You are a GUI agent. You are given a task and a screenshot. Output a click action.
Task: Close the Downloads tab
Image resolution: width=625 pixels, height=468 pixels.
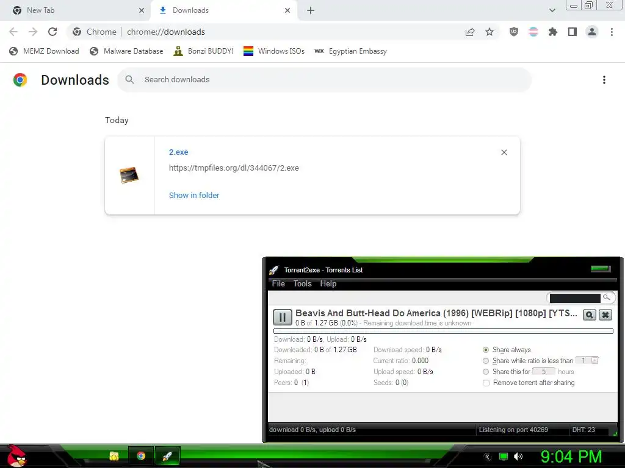click(x=287, y=10)
